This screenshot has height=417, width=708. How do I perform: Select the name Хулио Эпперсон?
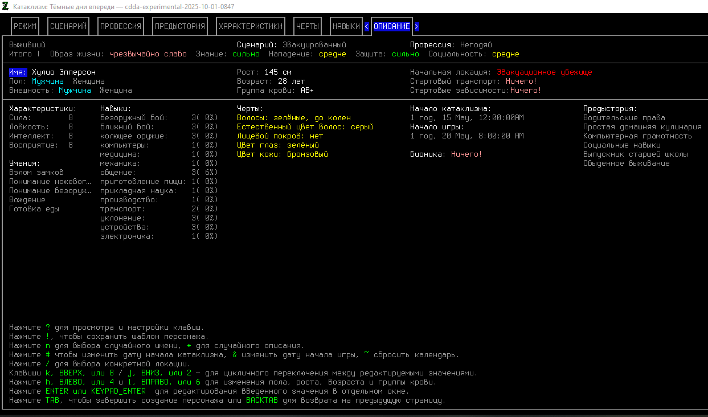tap(64, 72)
